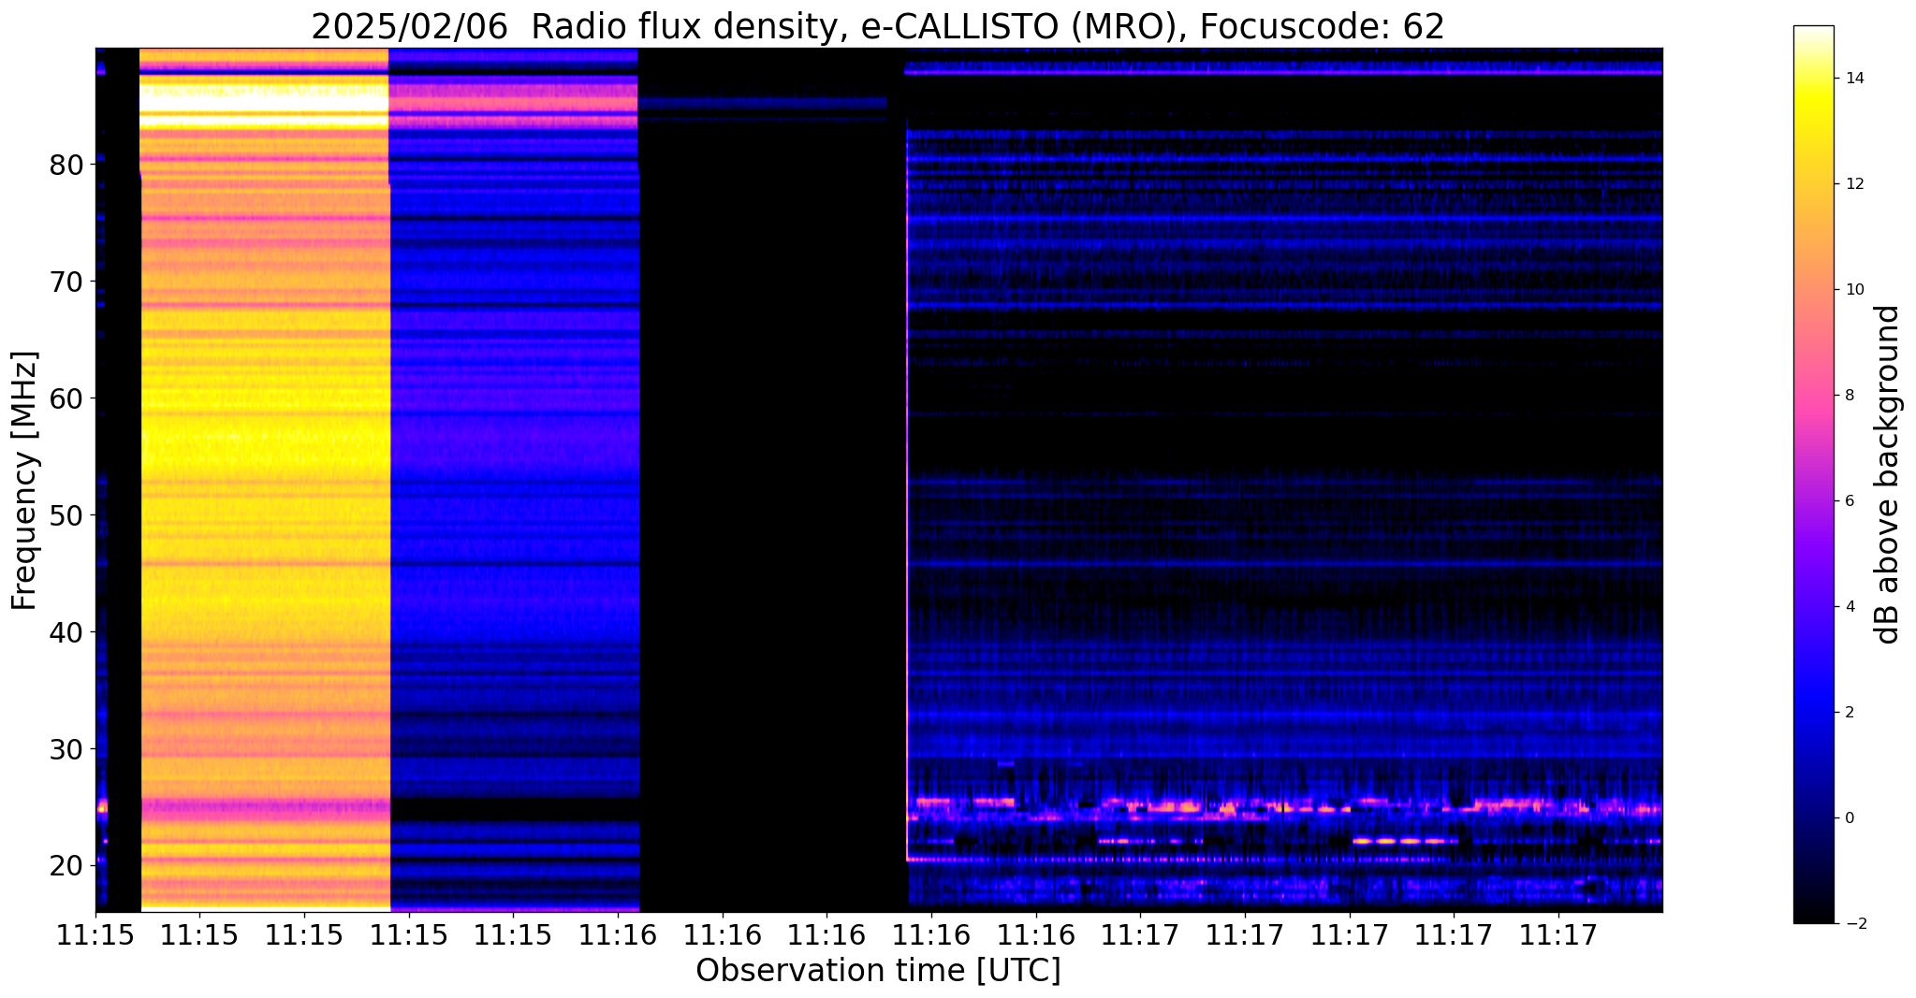
Task: Click the 50 tick on the frequency axis
Action: 67,515
